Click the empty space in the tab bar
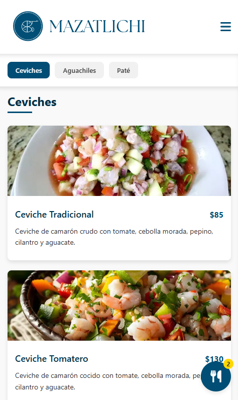The image size is (238, 400). (x=187, y=70)
